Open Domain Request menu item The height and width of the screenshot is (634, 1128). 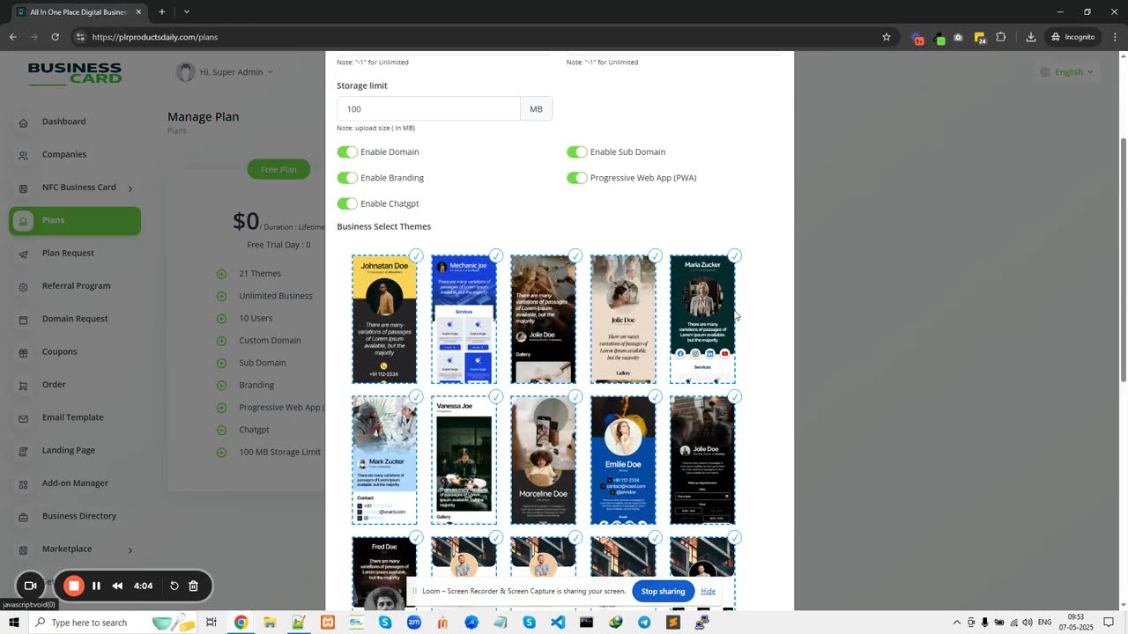click(x=75, y=319)
